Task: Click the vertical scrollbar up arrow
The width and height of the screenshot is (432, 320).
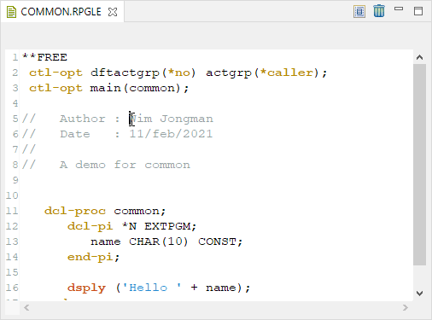Action: tap(419, 57)
